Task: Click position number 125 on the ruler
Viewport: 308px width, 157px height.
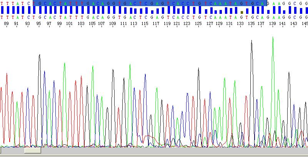Action: point(198,24)
